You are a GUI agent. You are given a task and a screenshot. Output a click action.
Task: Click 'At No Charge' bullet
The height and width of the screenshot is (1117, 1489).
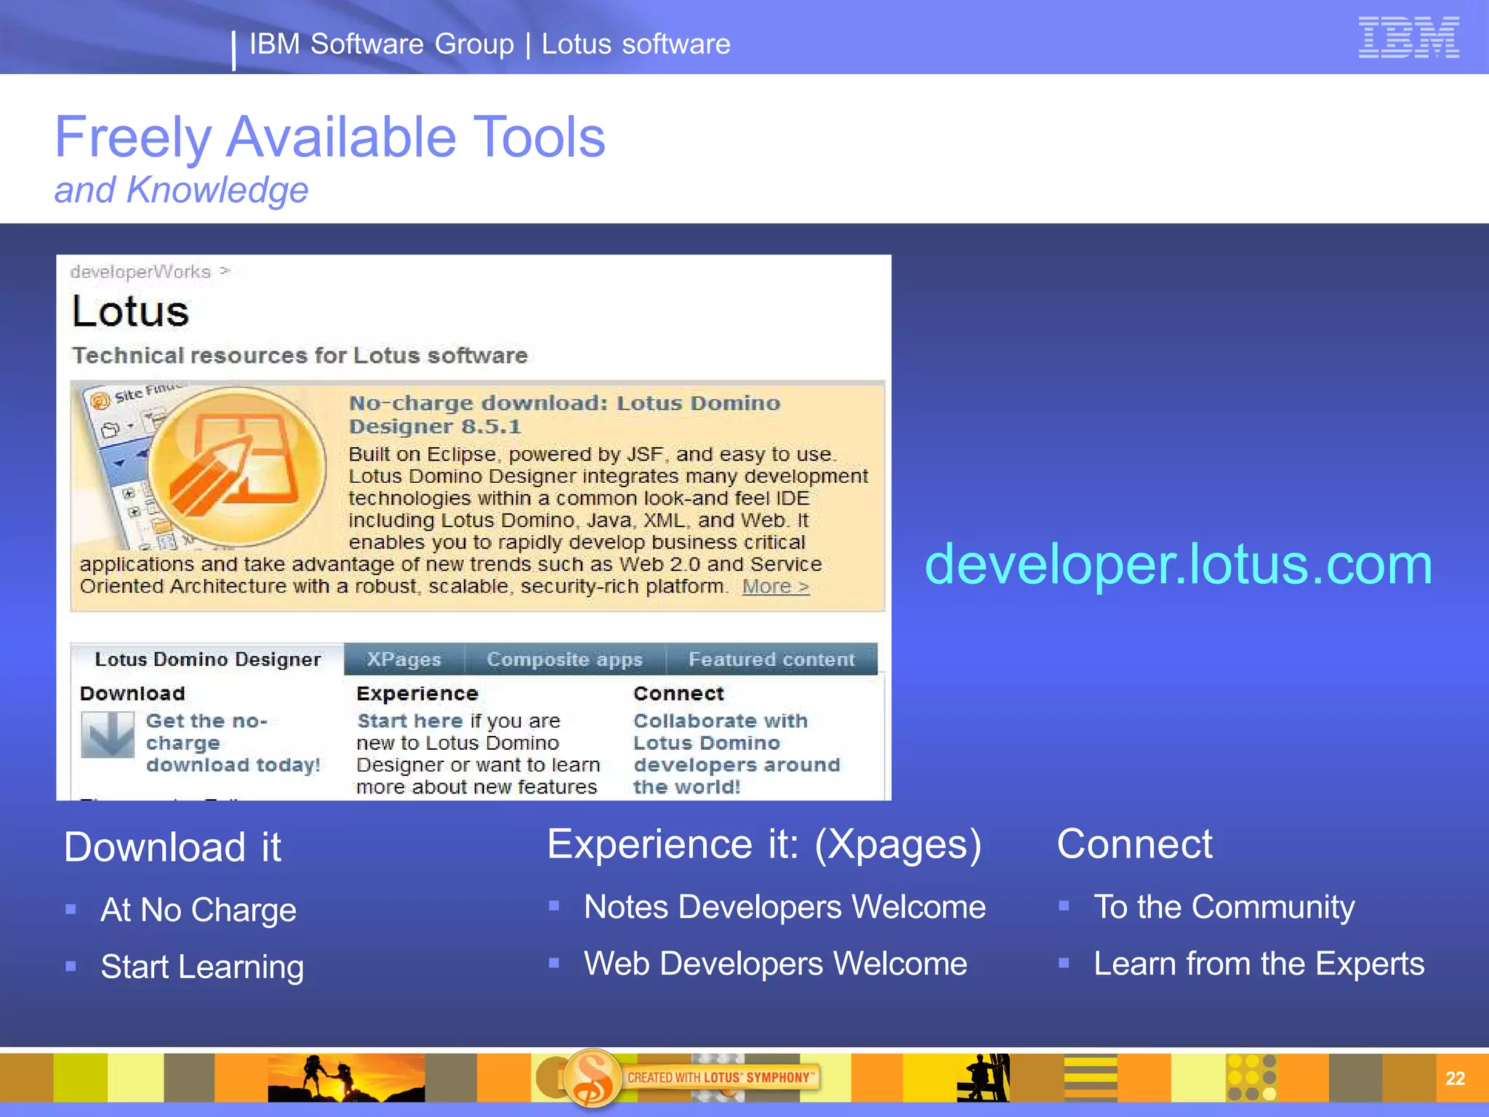198,910
